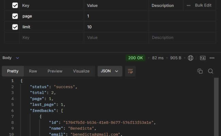Save response as example icon

click(x=203, y=58)
